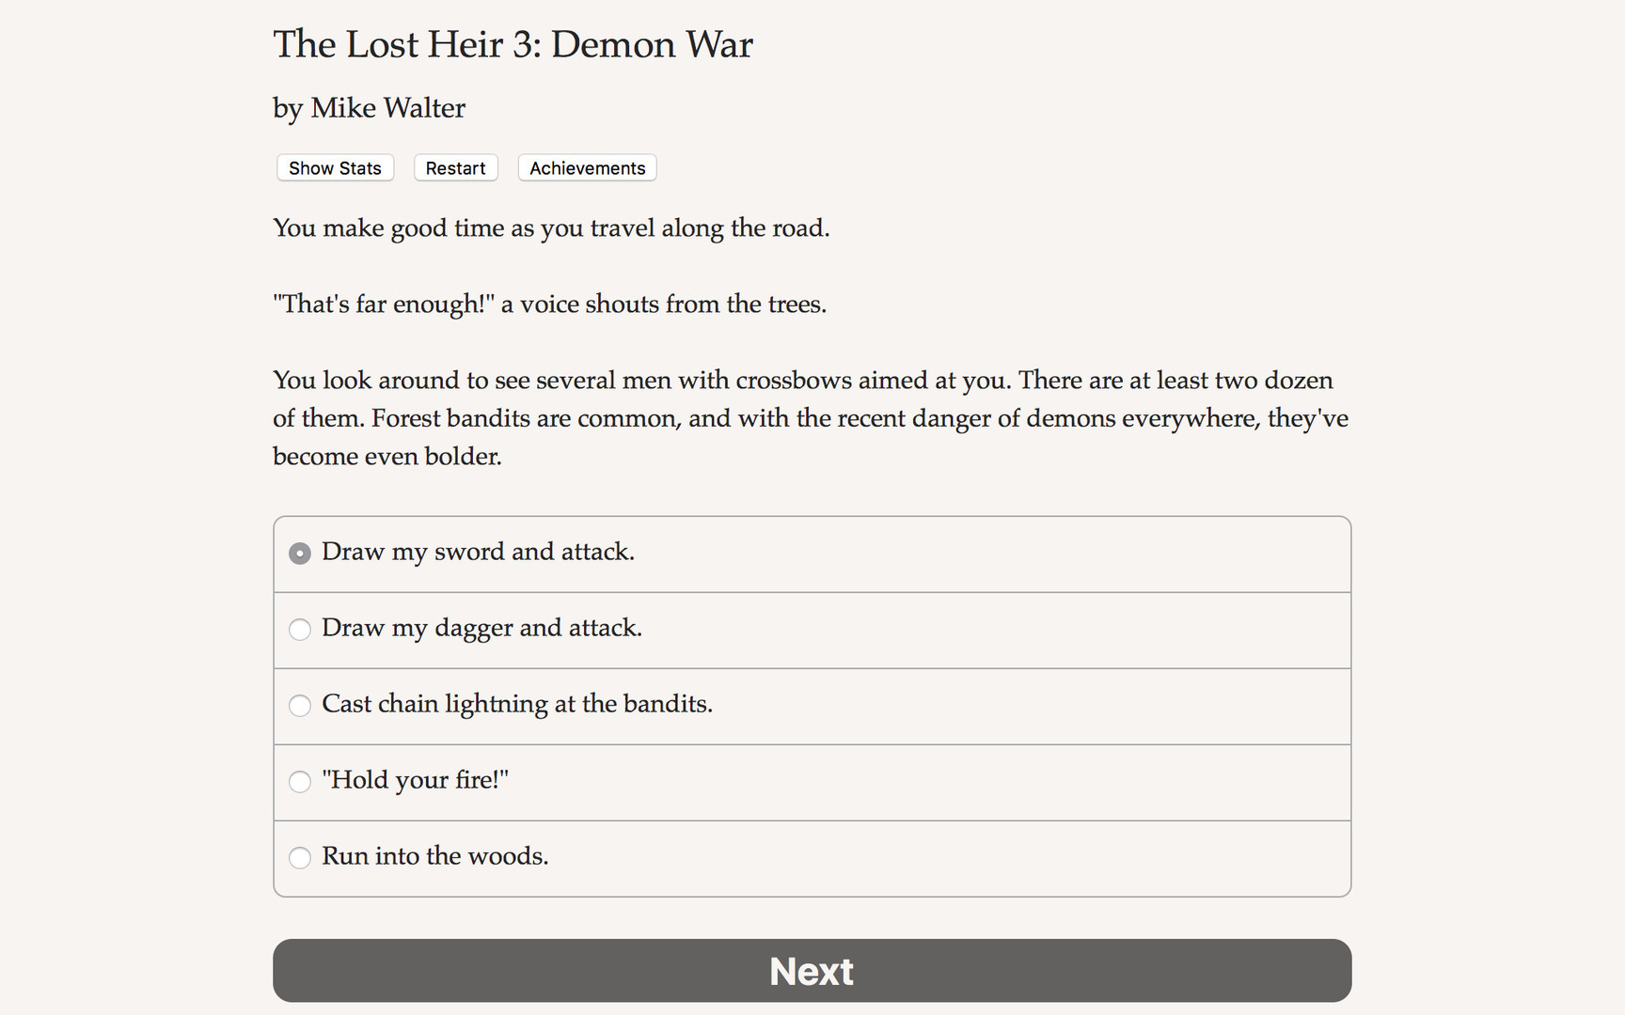Advance the story using Next
The image size is (1625, 1015).
[x=812, y=971]
